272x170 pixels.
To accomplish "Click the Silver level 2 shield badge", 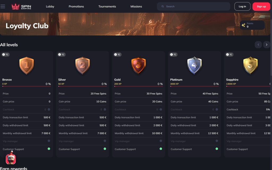I will [x=82, y=66].
